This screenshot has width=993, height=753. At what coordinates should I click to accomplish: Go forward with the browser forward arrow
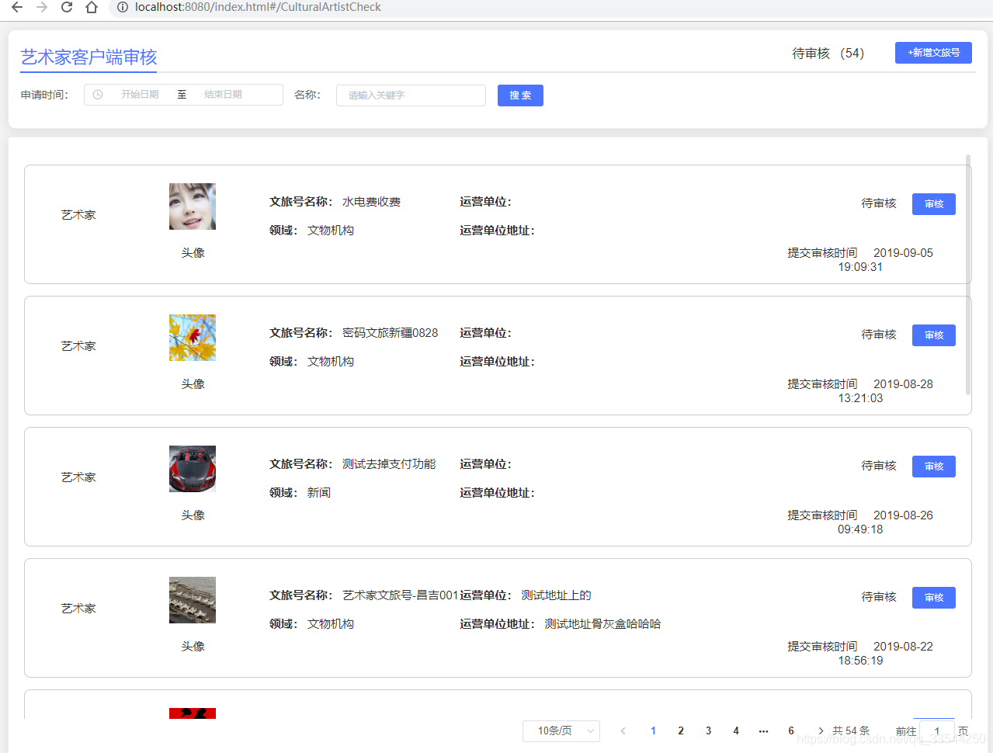pos(42,7)
